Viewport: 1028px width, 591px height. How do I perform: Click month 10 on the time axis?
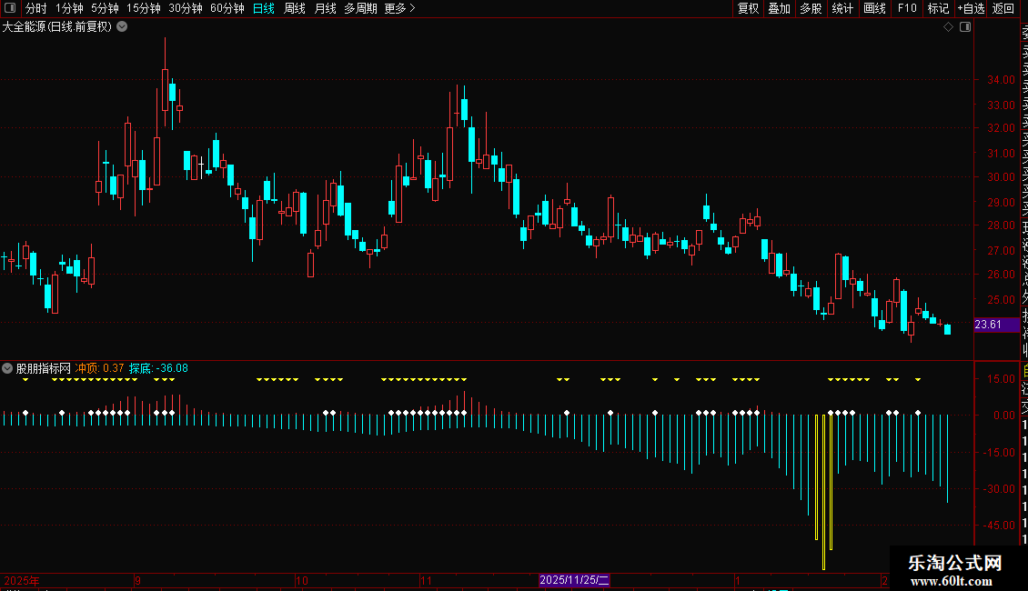pyautogui.click(x=302, y=580)
